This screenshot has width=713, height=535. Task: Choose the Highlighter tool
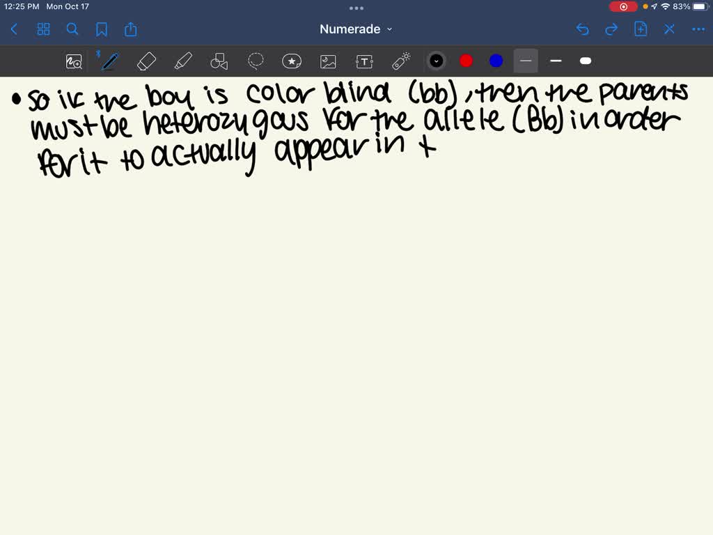(x=183, y=61)
